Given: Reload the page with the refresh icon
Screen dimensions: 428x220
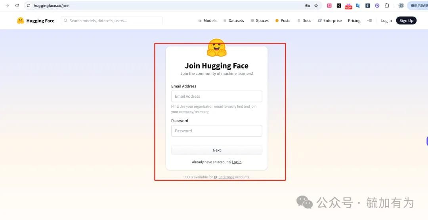Looking at the screenshot, I should [x=17, y=6].
